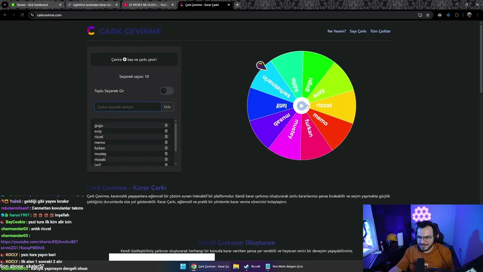Open the YouTube shorts link in chat
Screen dimensions: 483x272
click(39, 245)
